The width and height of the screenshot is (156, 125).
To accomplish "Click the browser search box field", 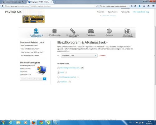I will [x=115, y=6].
